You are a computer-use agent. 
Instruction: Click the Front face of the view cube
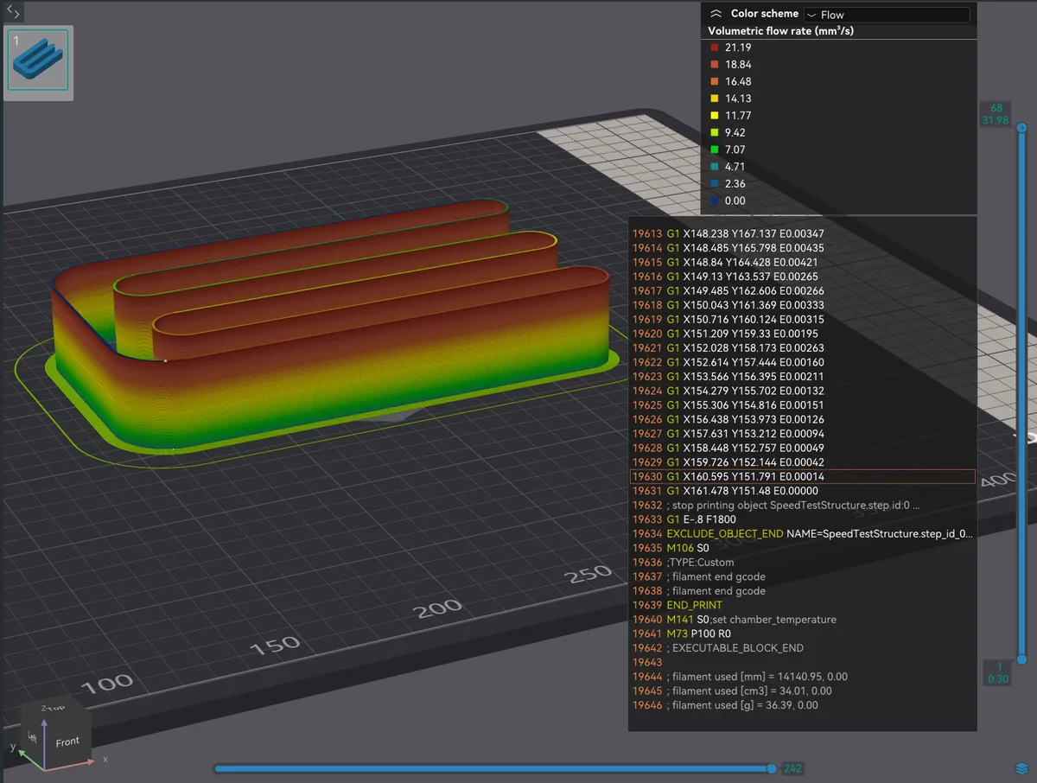67,742
